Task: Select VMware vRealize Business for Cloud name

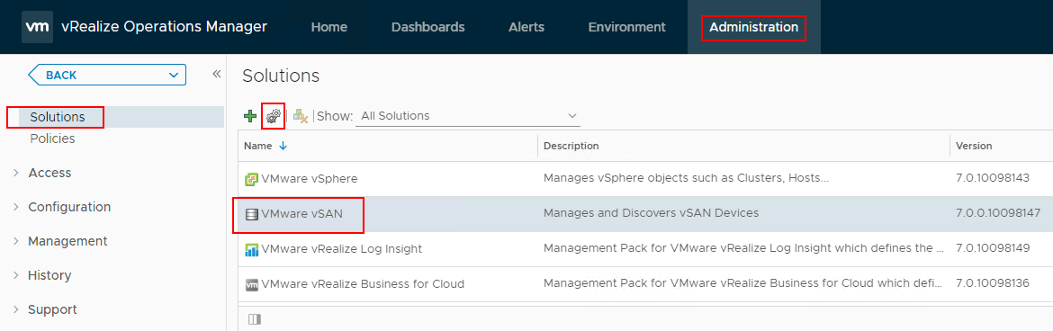Action: click(363, 284)
